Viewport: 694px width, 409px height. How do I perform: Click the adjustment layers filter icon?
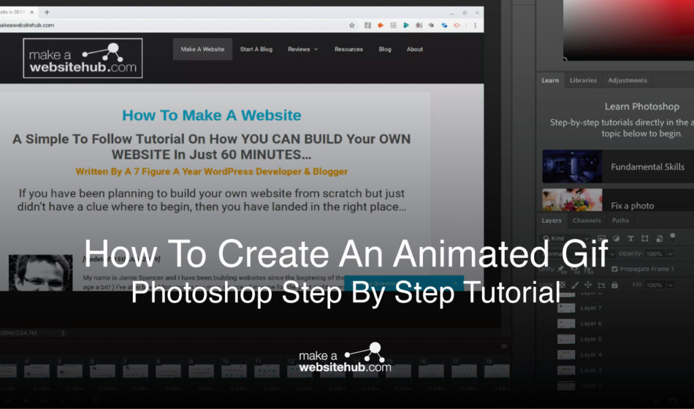pos(616,238)
